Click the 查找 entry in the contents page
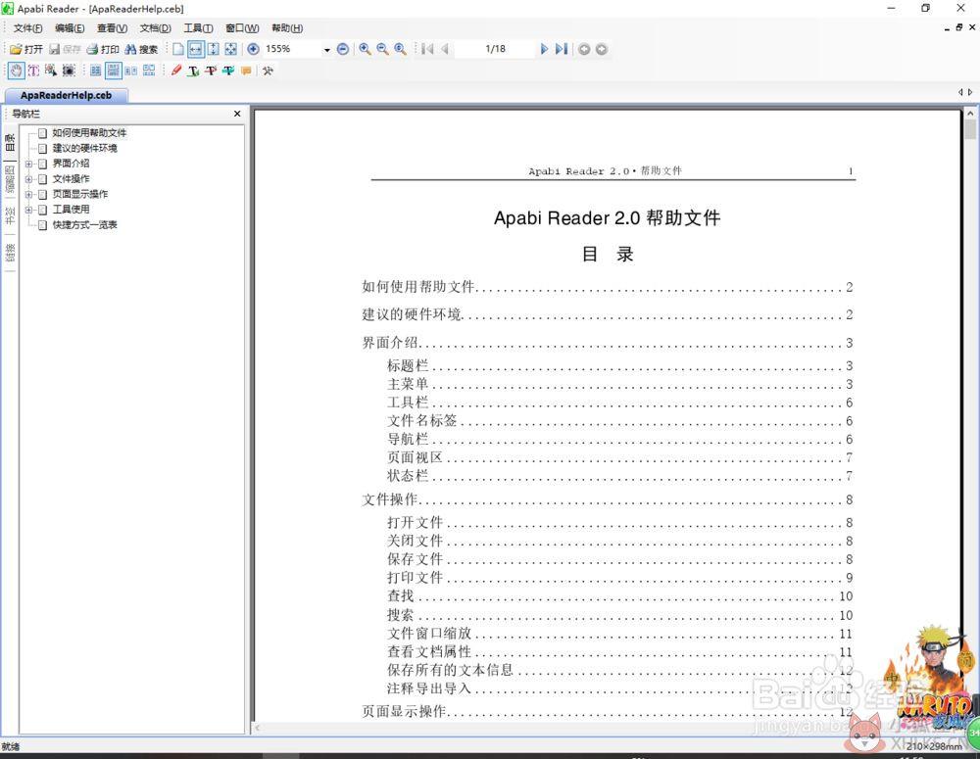This screenshot has width=980, height=759. point(400,596)
